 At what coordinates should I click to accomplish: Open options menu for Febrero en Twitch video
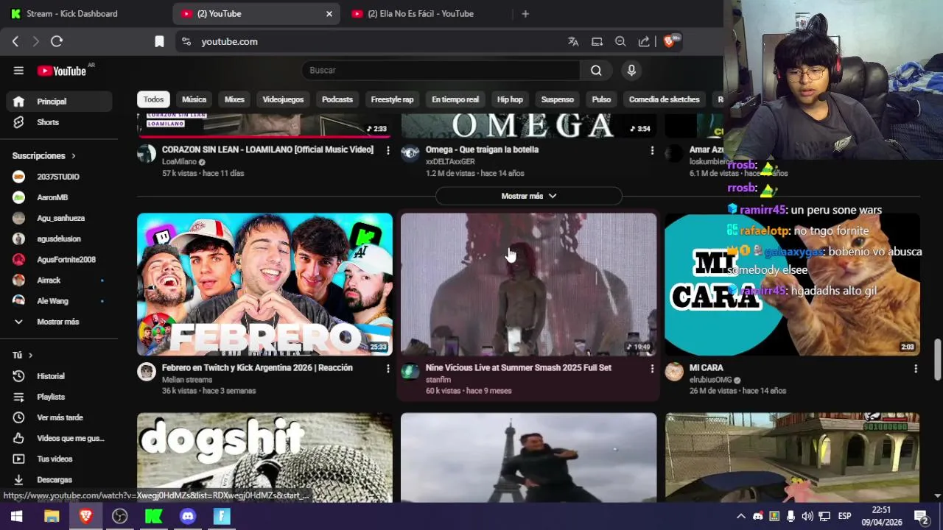tap(388, 369)
